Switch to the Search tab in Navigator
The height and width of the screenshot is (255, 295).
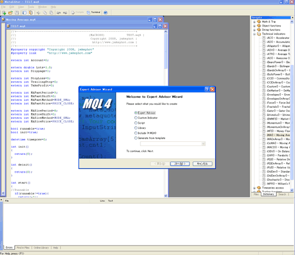point(282,194)
